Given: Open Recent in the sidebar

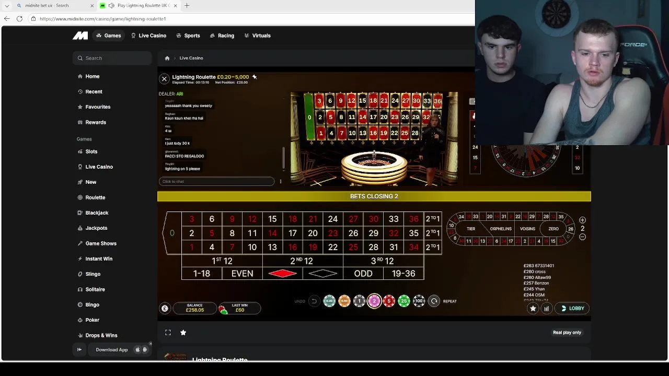Looking at the screenshot, I should click(x=90, y=91).
